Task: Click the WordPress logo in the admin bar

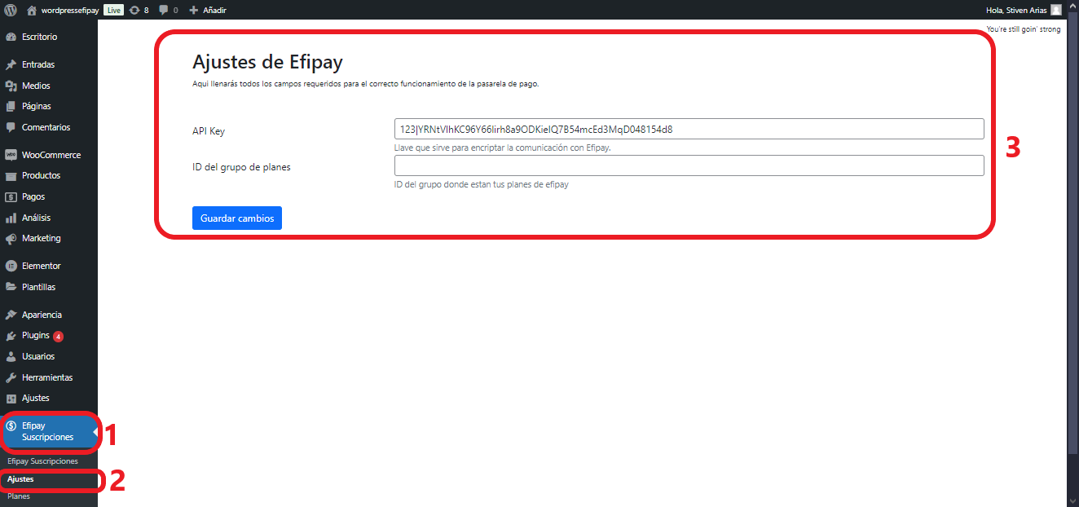Action: click(x=9, y=10)
